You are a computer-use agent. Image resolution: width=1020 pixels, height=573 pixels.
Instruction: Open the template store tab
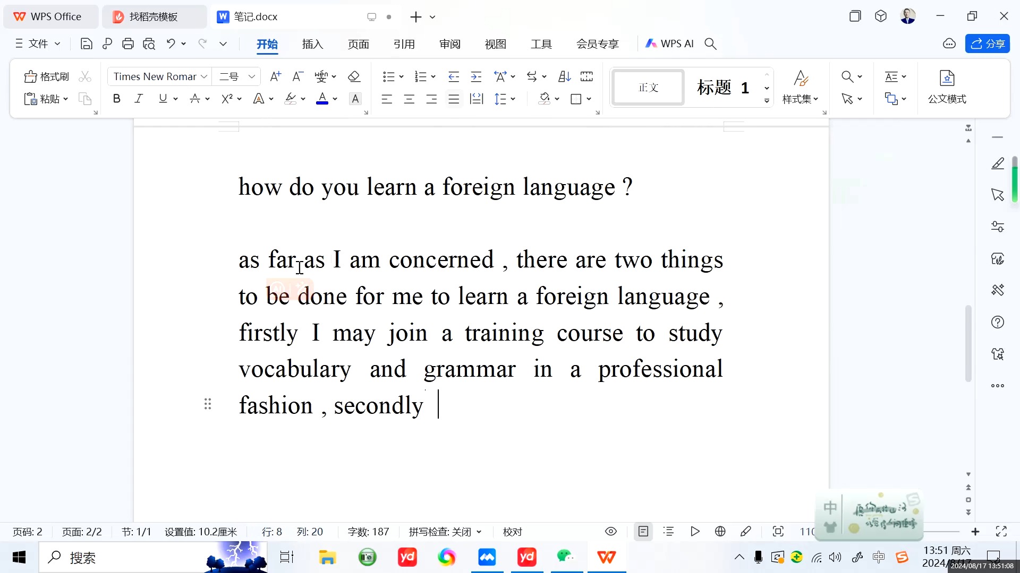154,17
